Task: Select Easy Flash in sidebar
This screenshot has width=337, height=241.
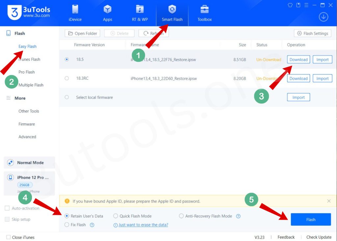Action: click(x=27, y=46)
